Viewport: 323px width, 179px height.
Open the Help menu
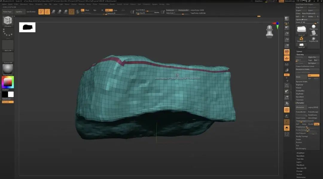click(x=168, y=4)
